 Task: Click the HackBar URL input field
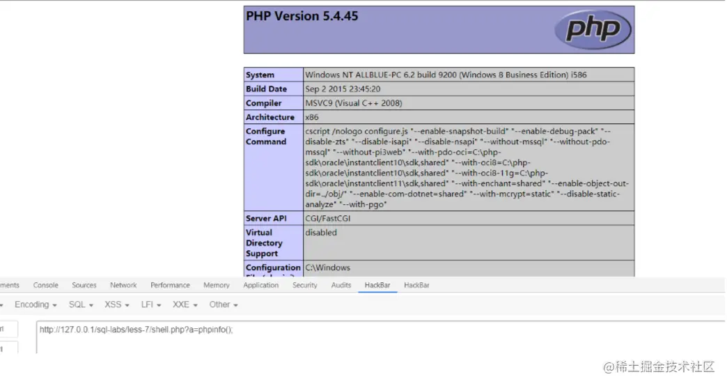tap(380, 337)
